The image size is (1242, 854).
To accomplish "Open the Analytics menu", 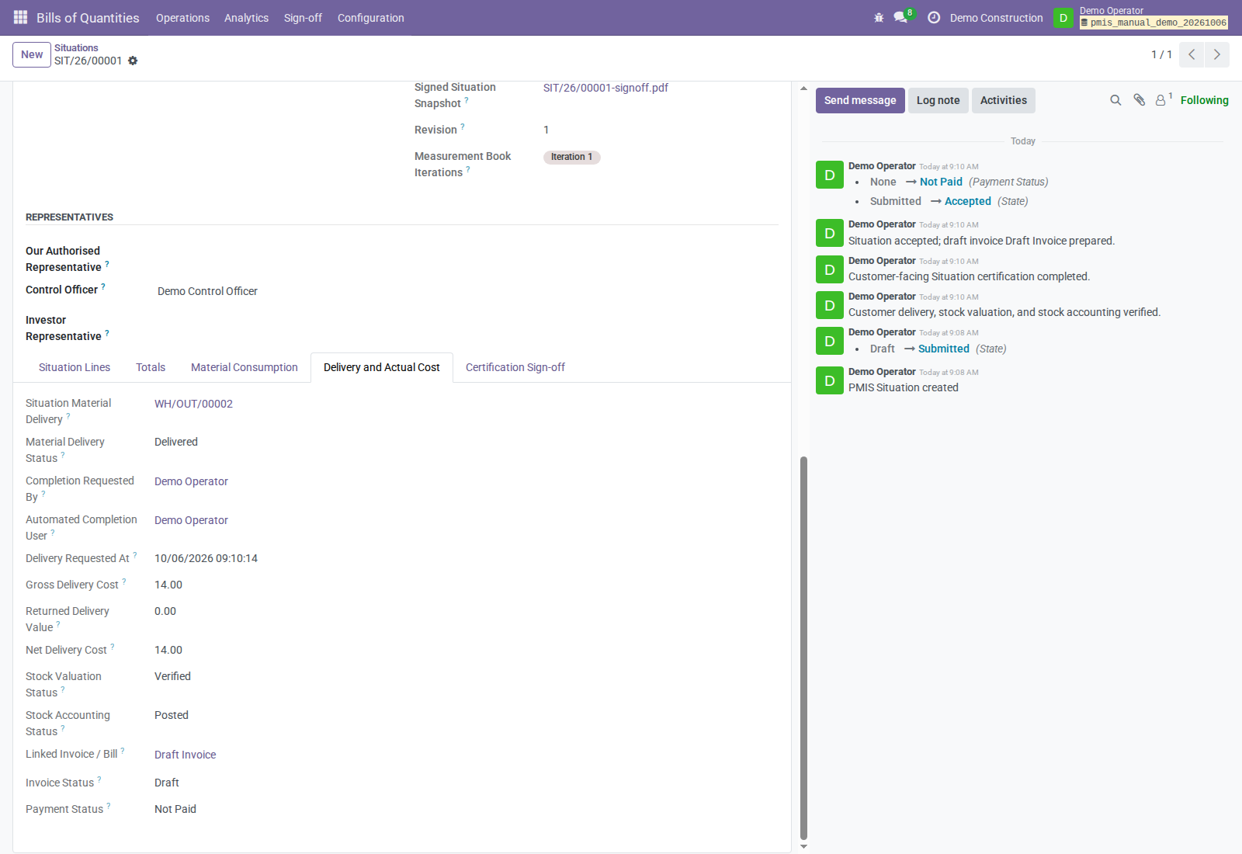I will pyautogui.click(x=246, y=18).
